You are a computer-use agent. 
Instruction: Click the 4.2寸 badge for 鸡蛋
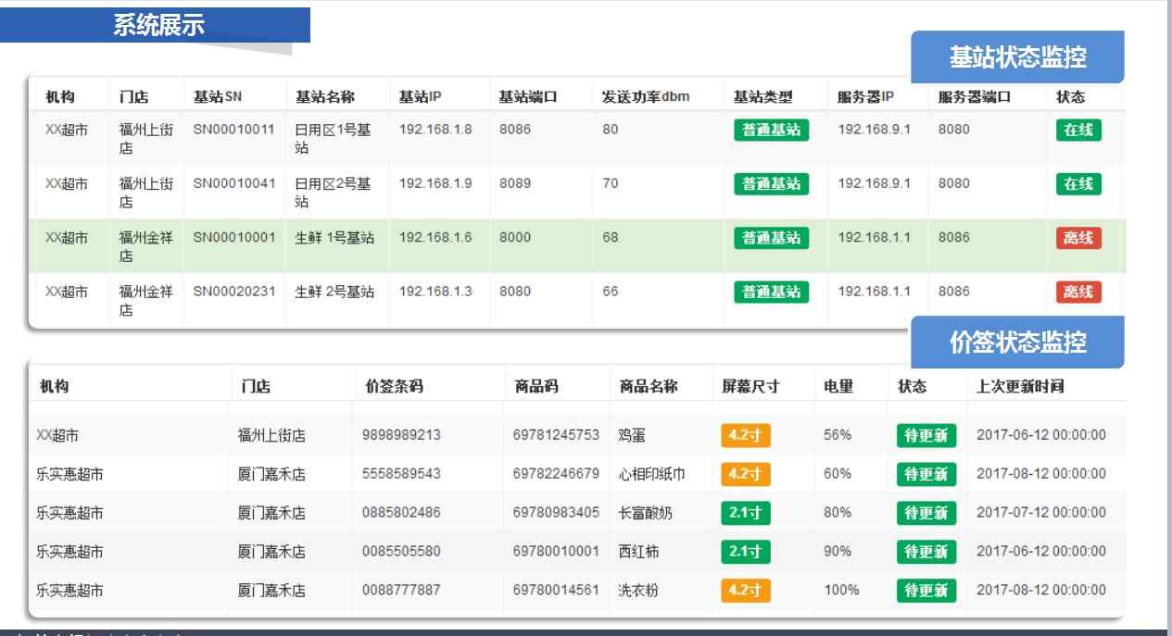pos(745,435)
